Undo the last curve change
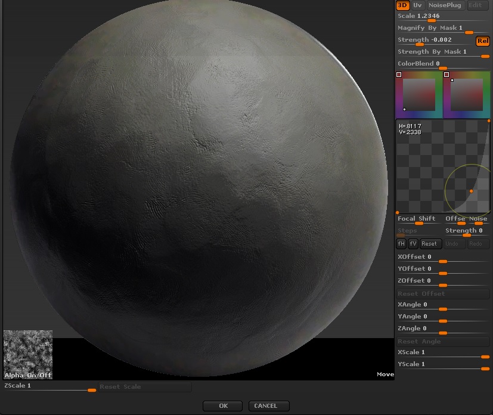The width and height of the screenshot is (493, 415). click(454, 244)
